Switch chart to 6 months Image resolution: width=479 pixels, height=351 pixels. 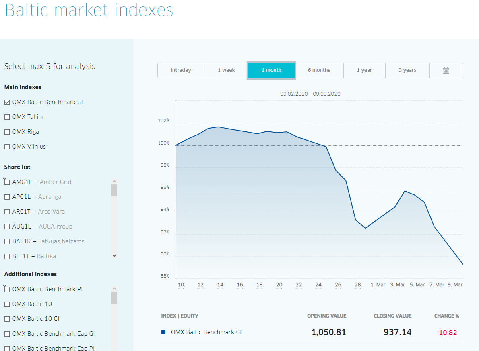[319, 70]
